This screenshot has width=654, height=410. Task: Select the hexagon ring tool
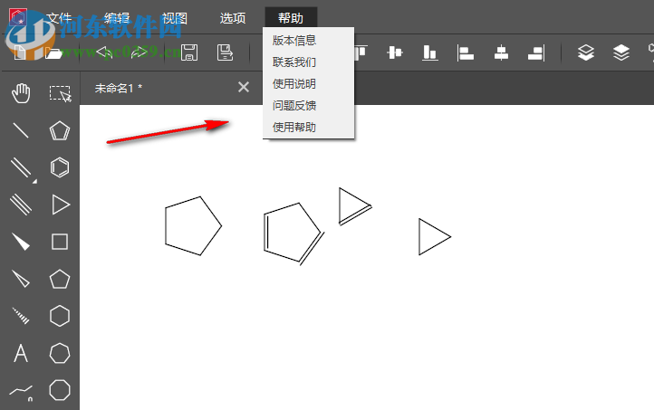click(60, 316)
